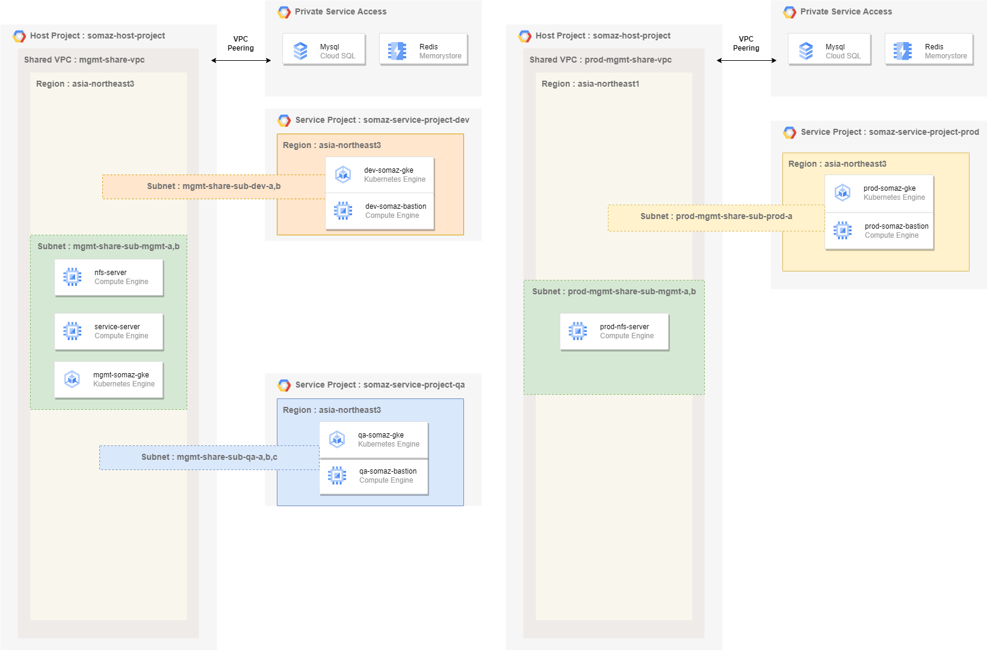Click 'Service Project : somaz-service-project-dev' title
The width and height of the screenshot is (987, 650).
(382, 120)
